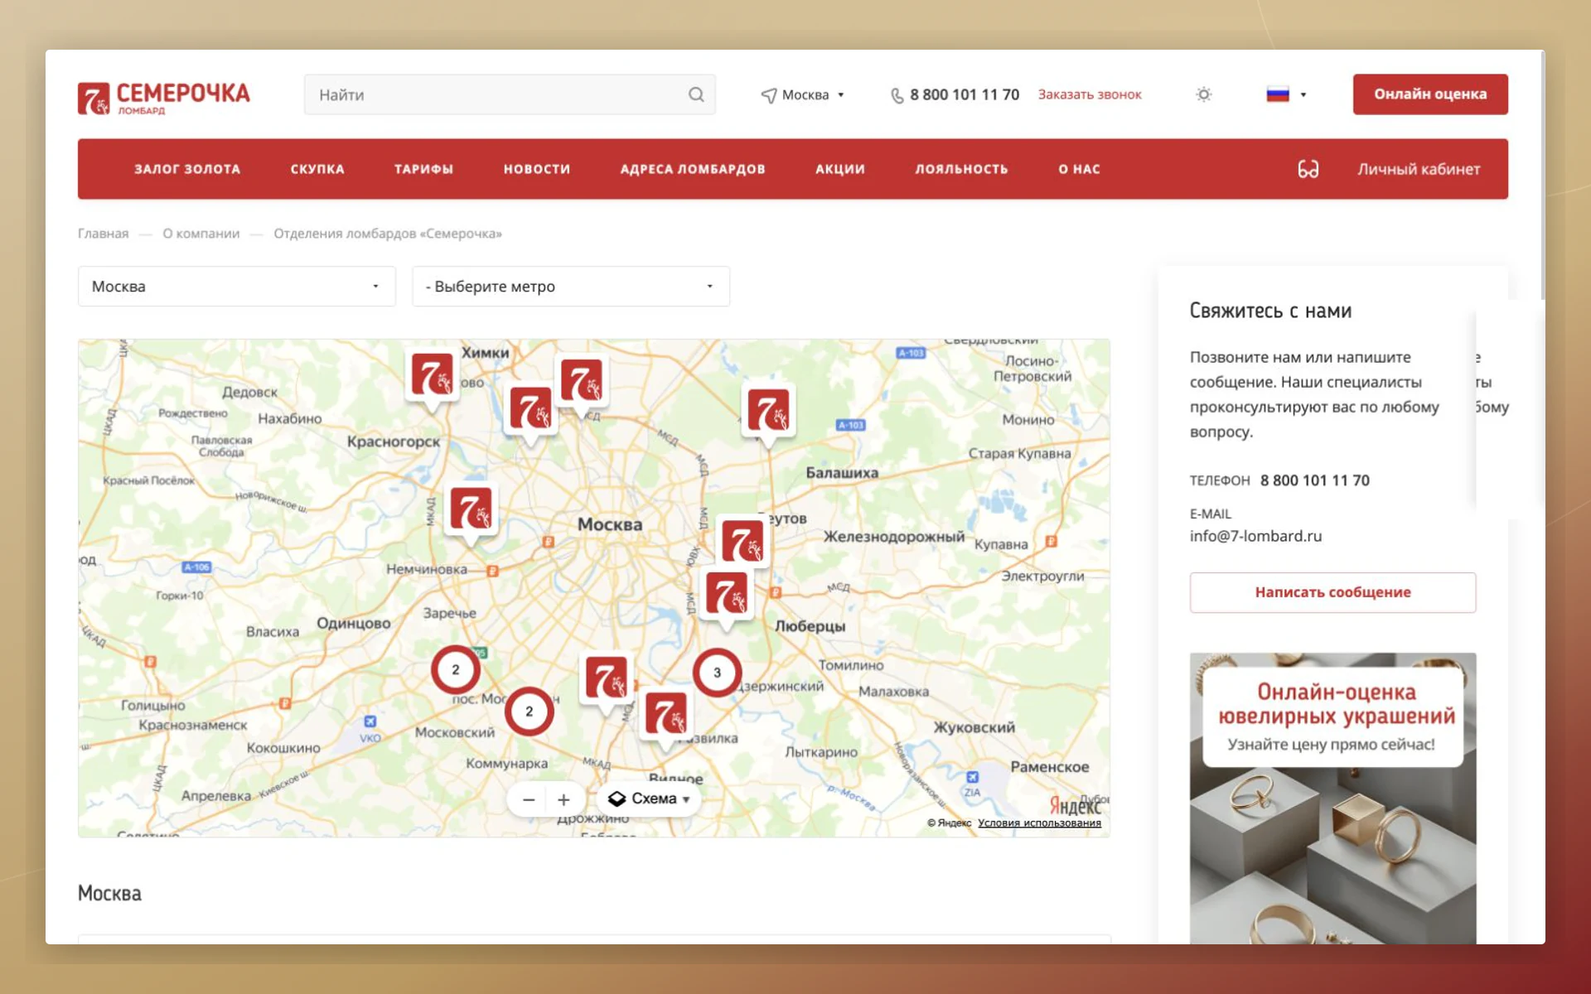
Task: Click the page vertical scrollbar
Action: click(1541, 176)
